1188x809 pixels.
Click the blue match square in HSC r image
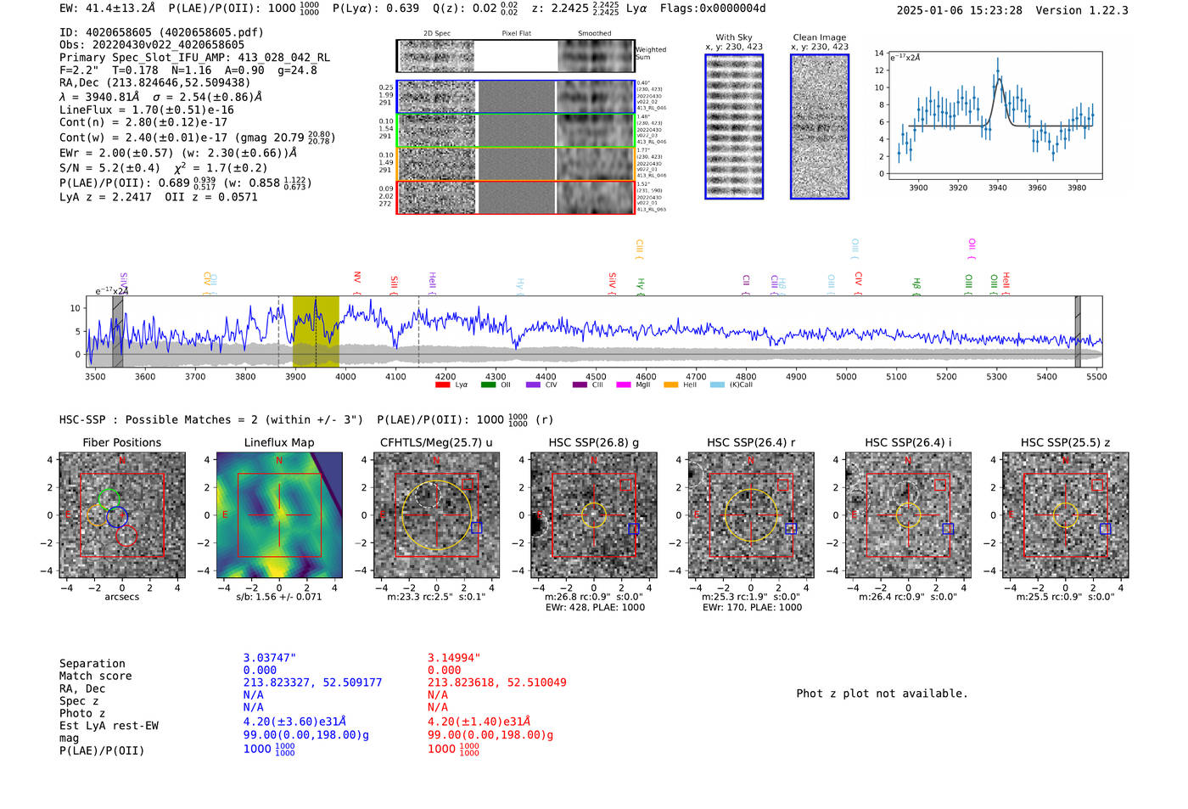point(791,529)
